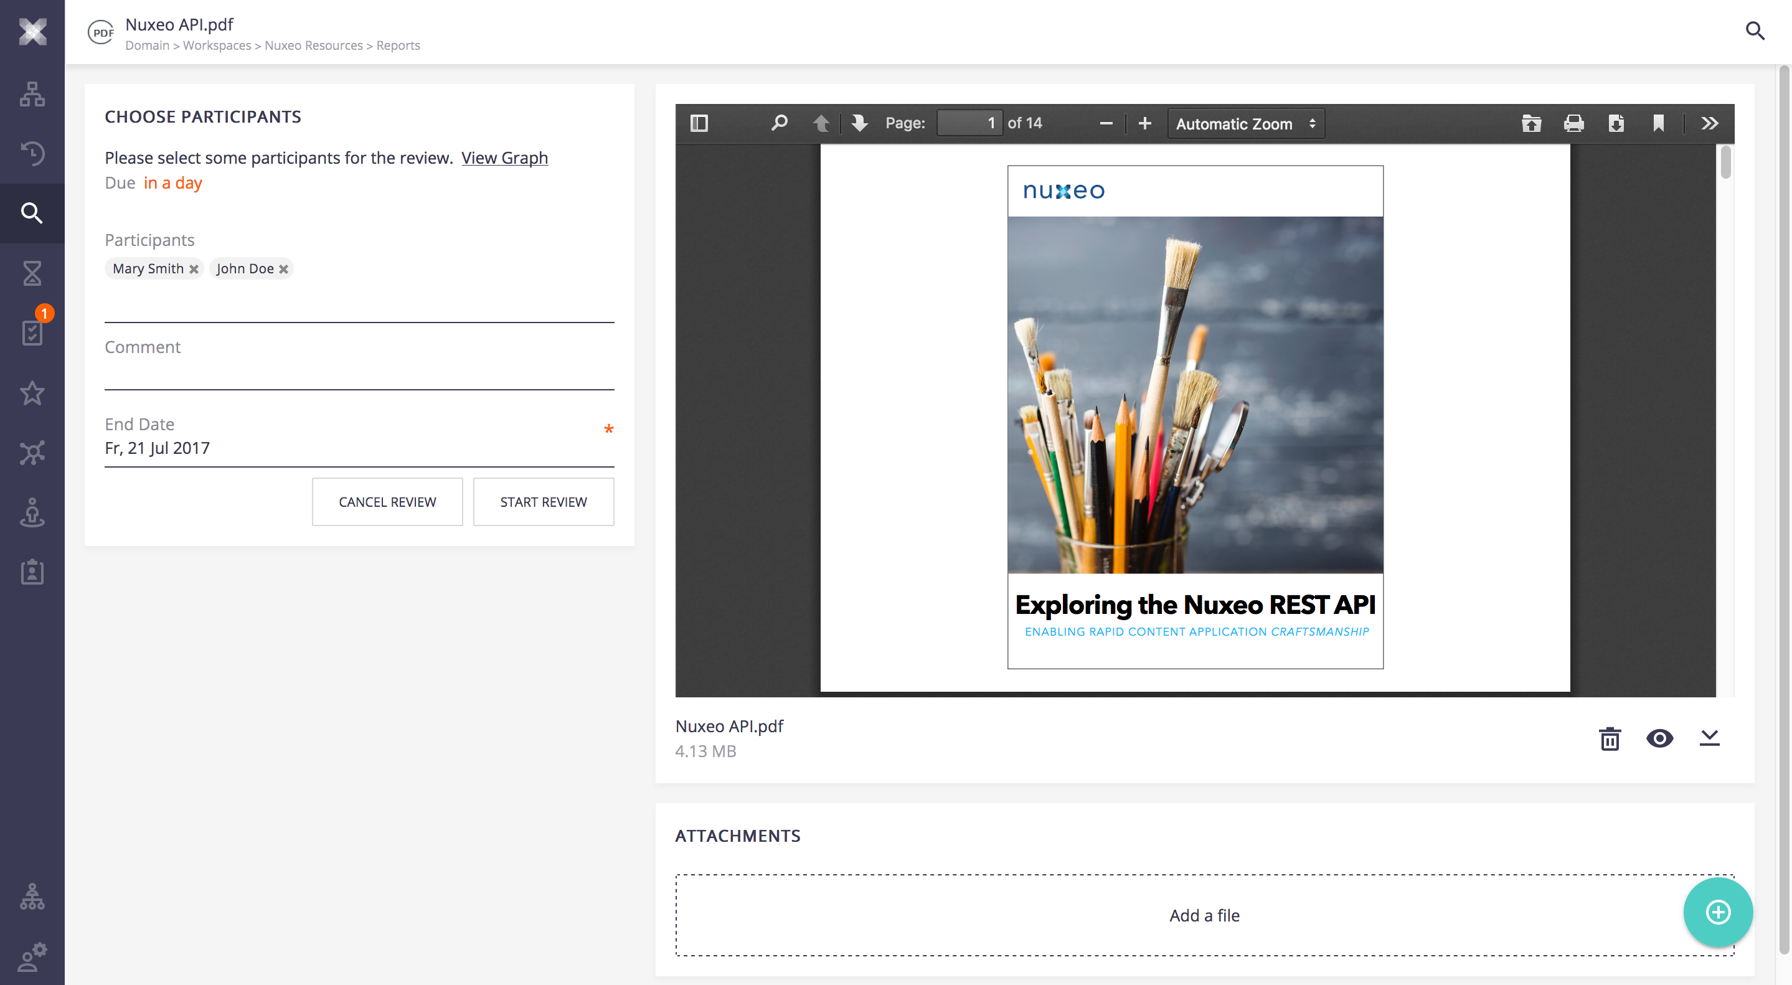Open the View Graph link

[504, 158]
